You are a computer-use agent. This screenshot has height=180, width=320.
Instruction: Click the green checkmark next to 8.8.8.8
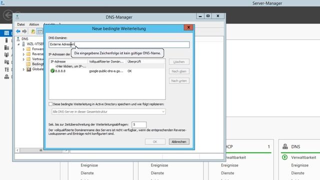(x=52, y=71)
